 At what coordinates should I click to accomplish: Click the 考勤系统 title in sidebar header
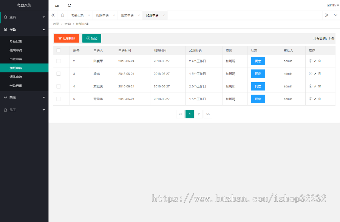tap(24, 5)
